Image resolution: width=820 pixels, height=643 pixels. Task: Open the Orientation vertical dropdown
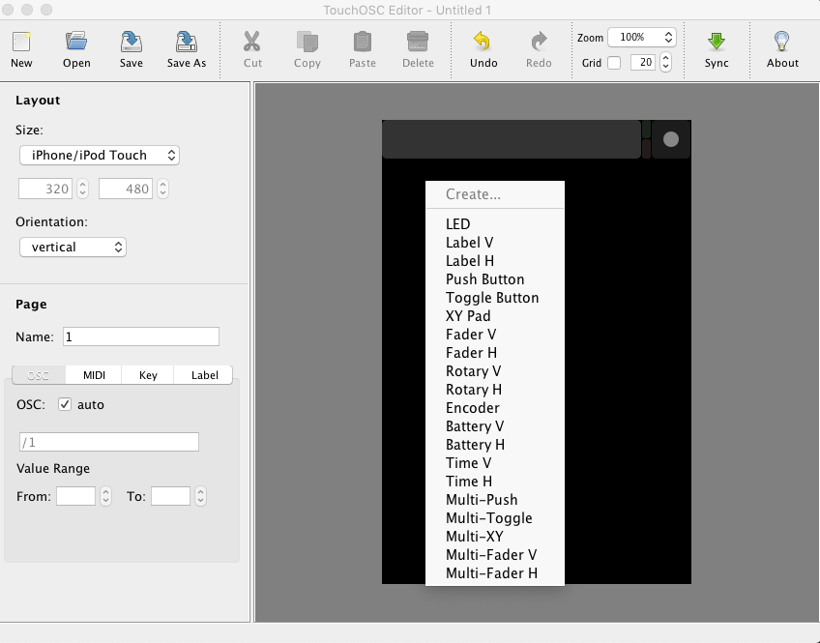73,247
